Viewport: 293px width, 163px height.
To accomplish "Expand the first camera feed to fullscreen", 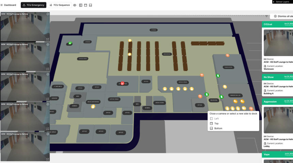I will point(48,39).
